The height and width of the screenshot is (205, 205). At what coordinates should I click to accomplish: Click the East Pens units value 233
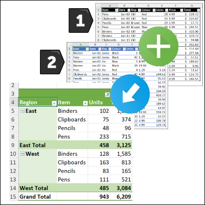(x=104, y=136)
